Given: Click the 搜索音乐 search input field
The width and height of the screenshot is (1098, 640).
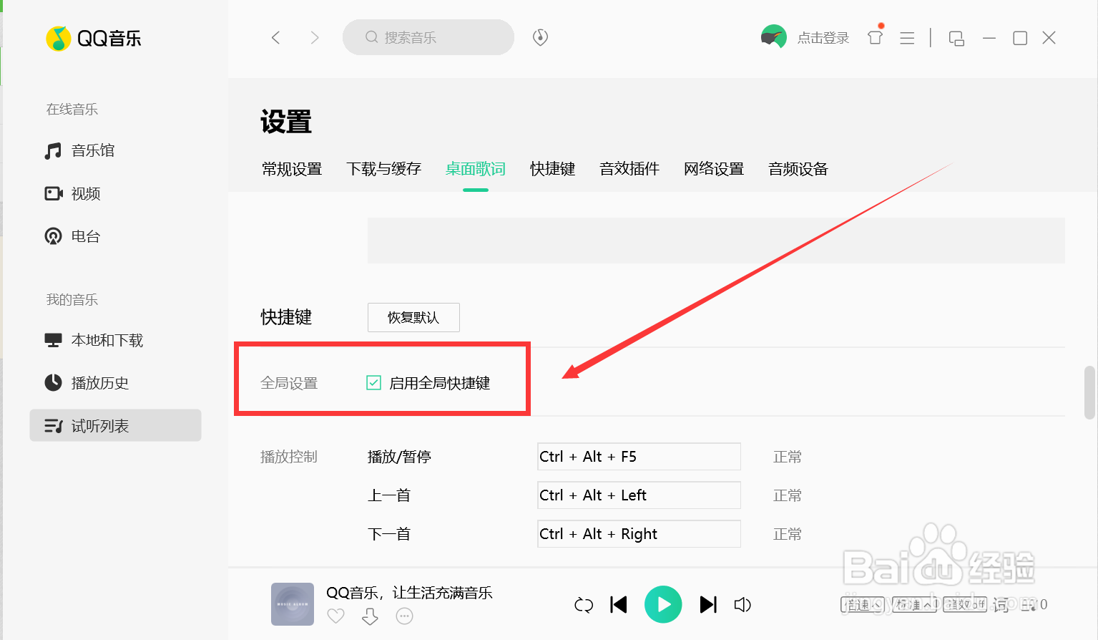Looking at the screenshot, I should [427, 37].
